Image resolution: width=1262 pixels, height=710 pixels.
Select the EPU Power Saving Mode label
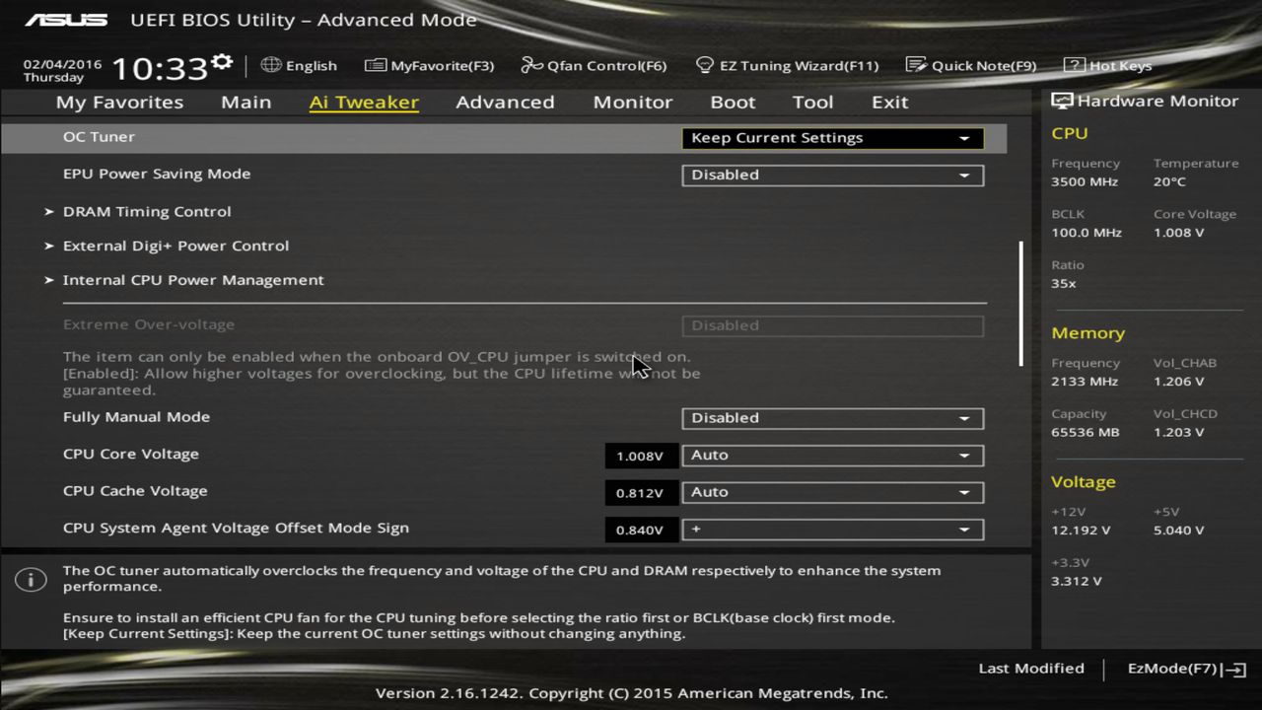click(157, 174)
